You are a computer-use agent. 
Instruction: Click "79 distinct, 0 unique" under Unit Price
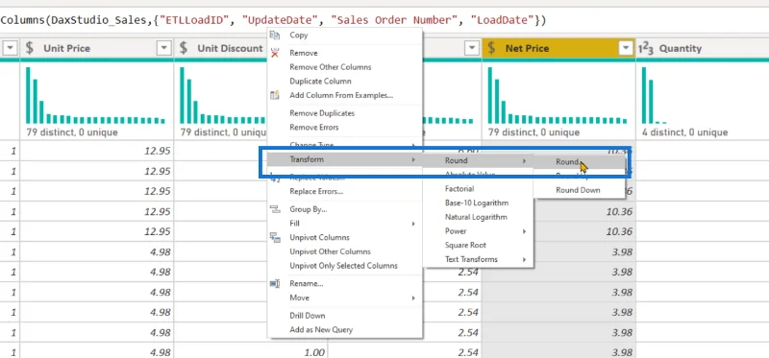(x=71, y=132)
